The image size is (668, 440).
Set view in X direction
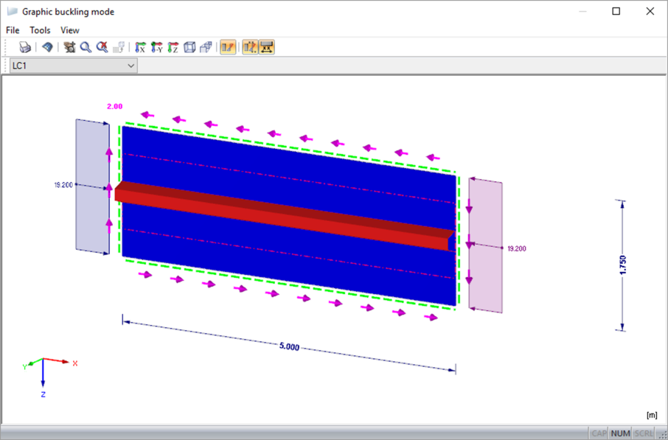[139, 47]
